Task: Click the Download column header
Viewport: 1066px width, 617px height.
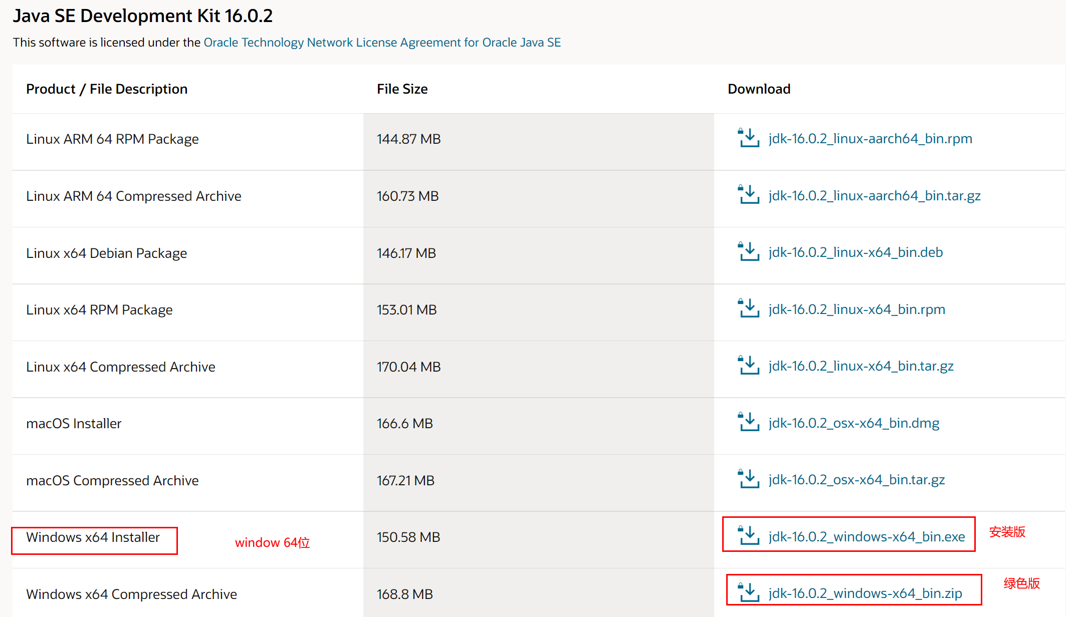Action: 759,89
